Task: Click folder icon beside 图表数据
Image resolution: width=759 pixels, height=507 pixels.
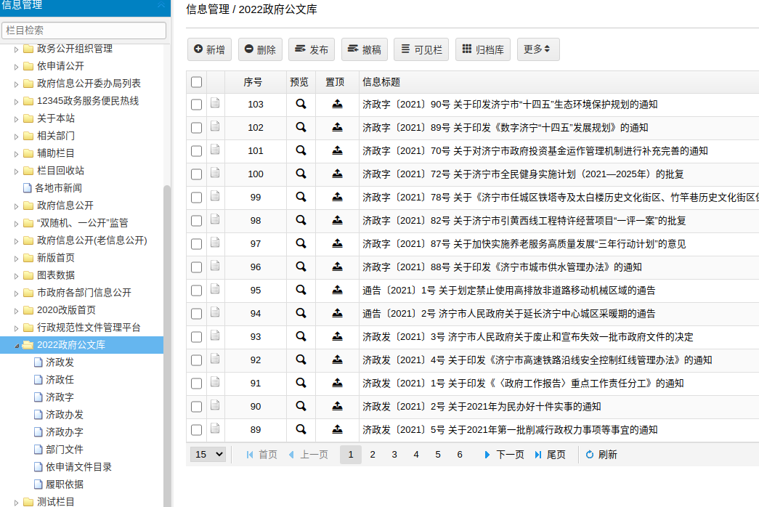Action: click(28, 275)
